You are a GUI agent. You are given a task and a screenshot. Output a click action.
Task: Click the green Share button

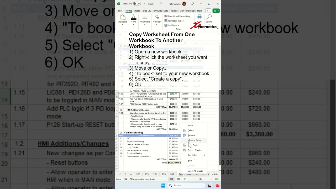(216, 11)
